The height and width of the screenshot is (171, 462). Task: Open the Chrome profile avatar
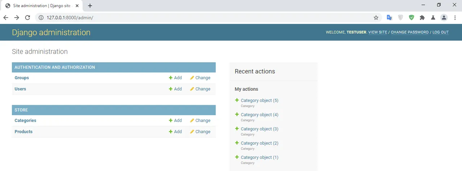coord(444,18)
